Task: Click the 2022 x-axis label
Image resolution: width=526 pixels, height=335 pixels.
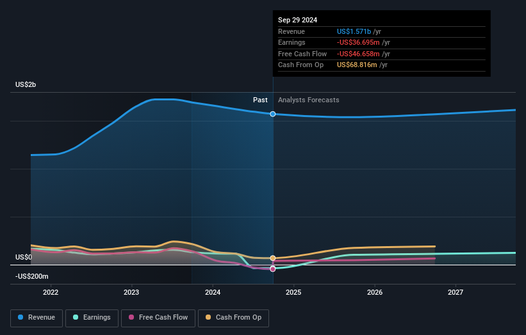Action: 51,293
